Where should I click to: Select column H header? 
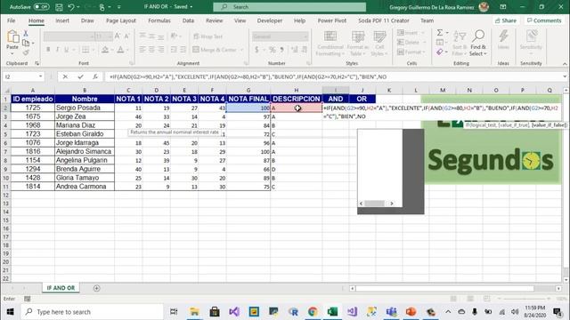click(297, 90)
